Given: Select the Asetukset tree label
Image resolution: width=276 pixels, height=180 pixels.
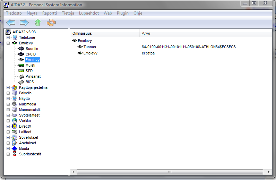Looking at the screenshot, I should (28, 143).
